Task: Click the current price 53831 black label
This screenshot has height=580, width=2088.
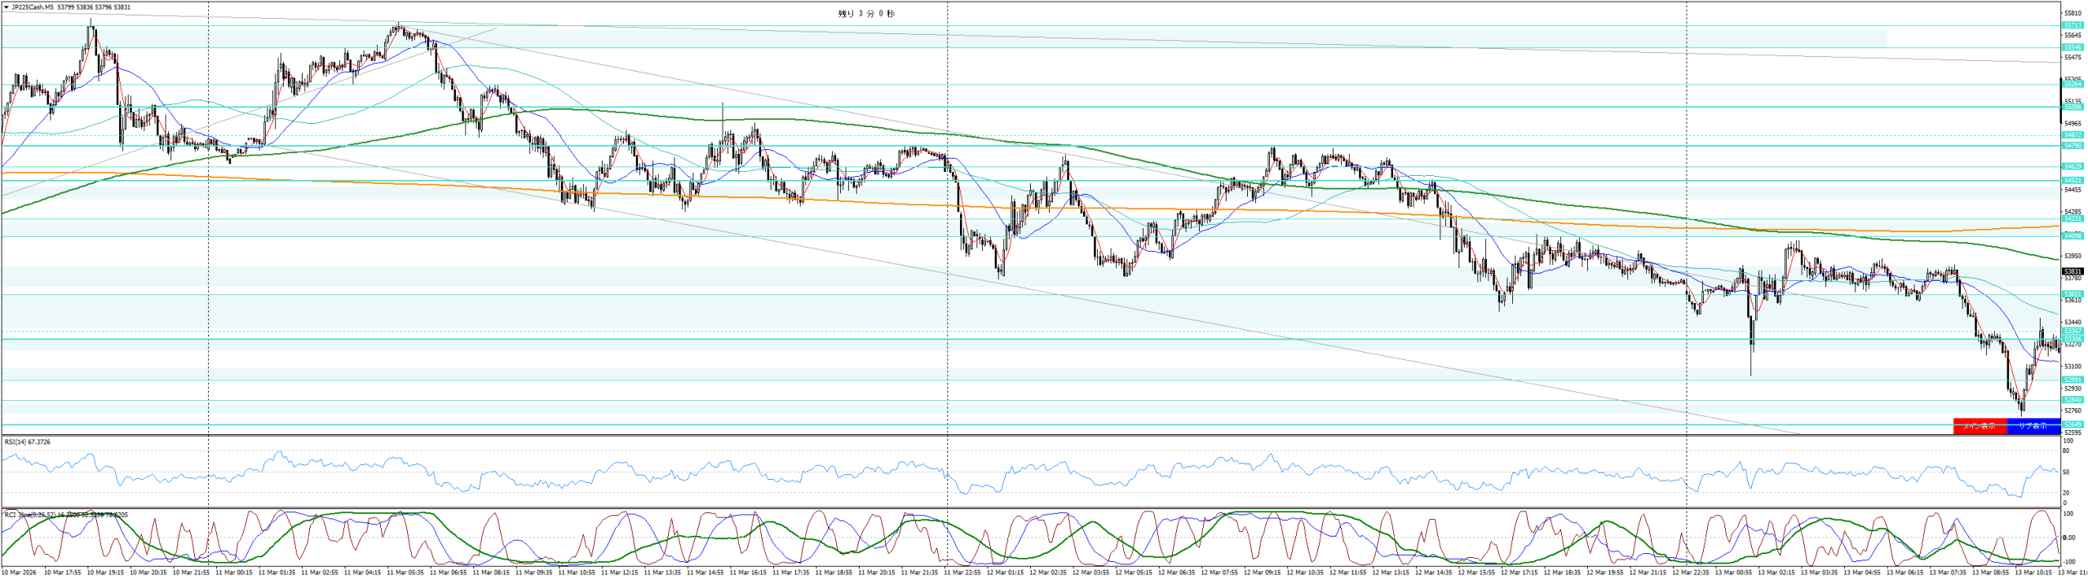Action: click(2073, 271)
